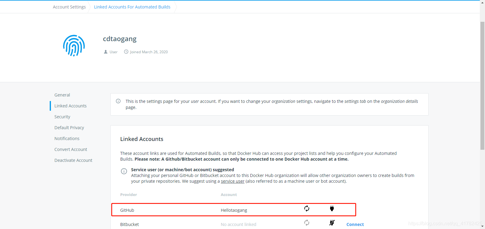Viewport: 485px width, 229px height.
Task: Click the GitHub row disconnect plug icon
Action: (x=332, y=208)
